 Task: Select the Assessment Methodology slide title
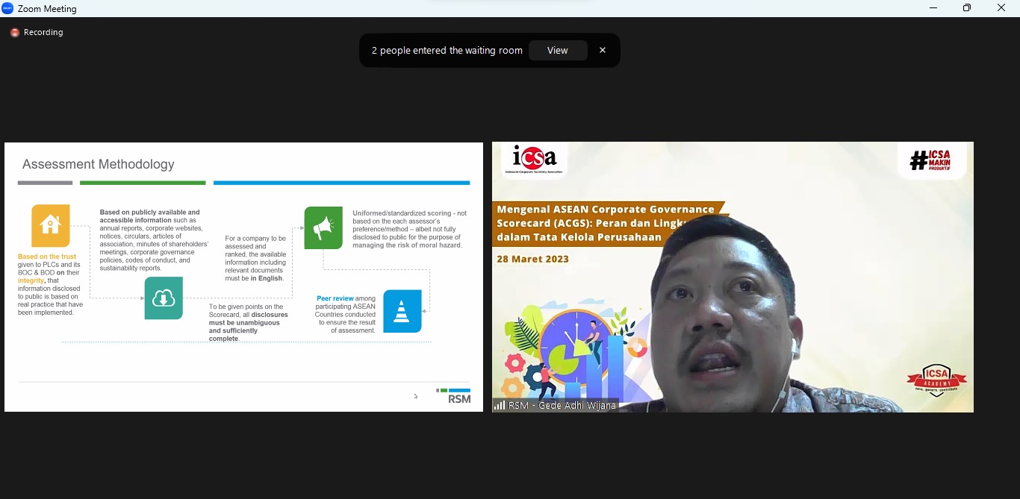point(98,164)
